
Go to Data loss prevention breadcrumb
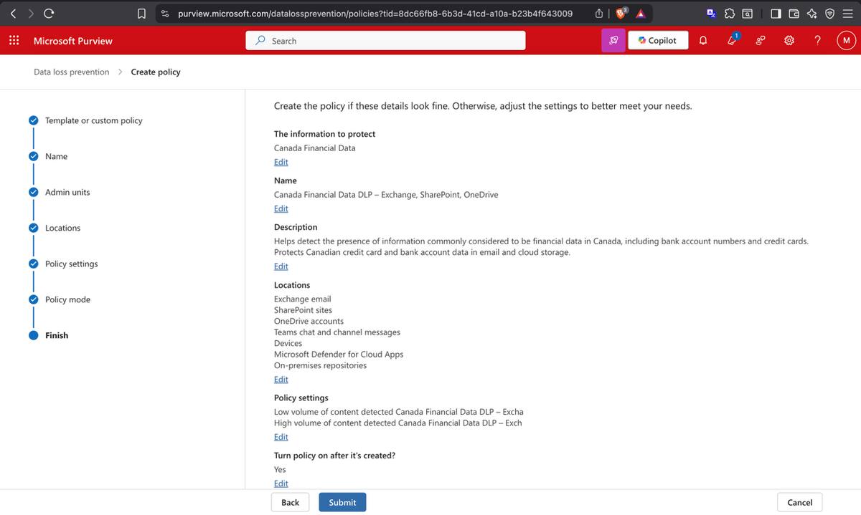click(72, 72)
